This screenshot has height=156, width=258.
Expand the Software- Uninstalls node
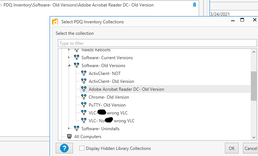pos(69,129)
